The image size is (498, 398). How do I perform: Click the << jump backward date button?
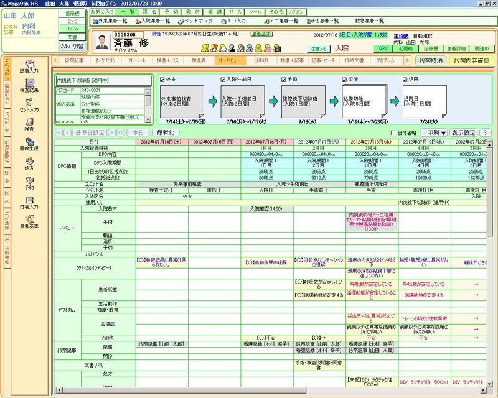[x=59, y=132]
